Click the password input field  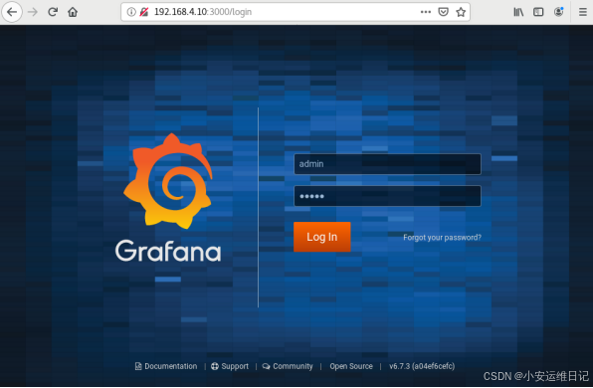388,196
